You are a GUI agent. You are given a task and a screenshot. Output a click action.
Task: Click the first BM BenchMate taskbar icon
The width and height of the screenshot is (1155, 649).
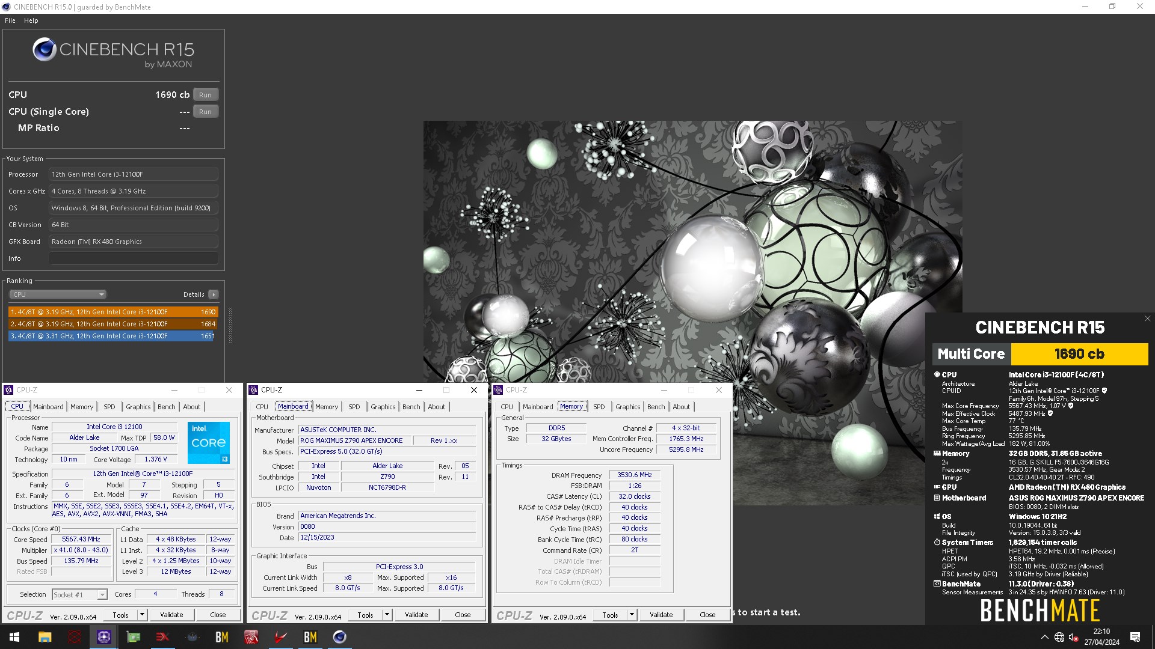click(222, 637)
